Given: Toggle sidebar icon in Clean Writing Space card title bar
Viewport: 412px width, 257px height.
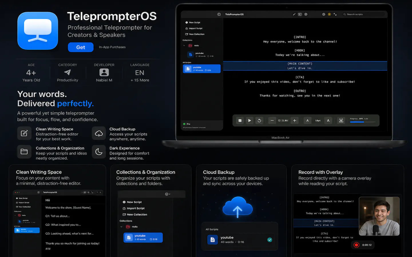Looking at the screenshot, I should pyautogui.click(x=39, y=192).
